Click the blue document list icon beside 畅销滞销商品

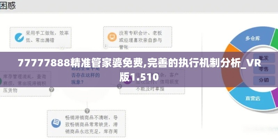pos(56,123)
